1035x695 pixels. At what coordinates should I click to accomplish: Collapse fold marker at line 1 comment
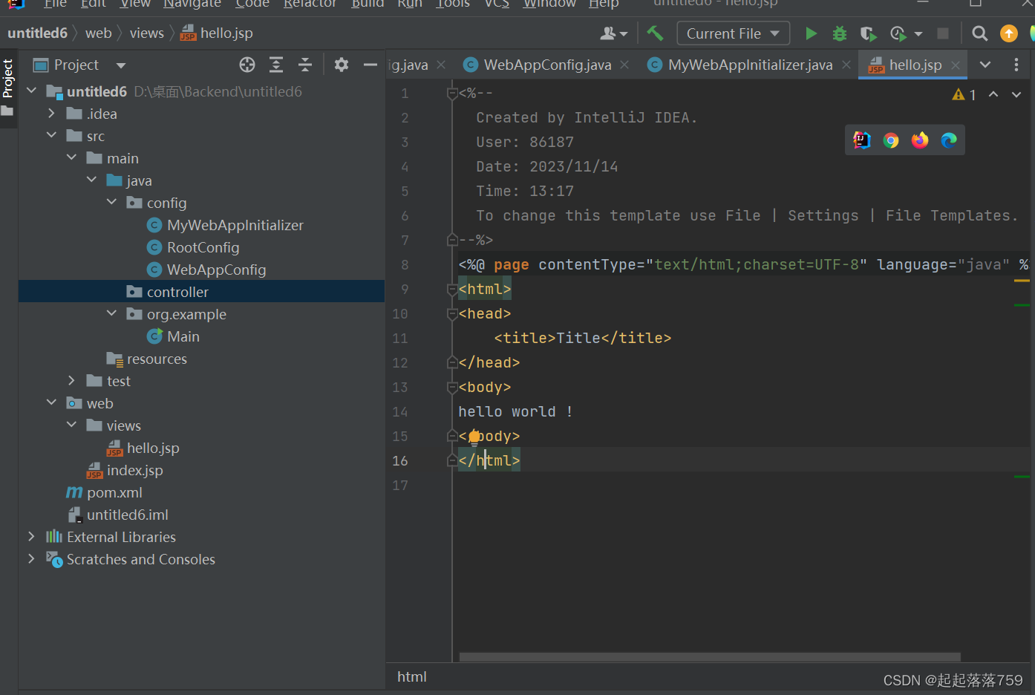pos(452,93)
